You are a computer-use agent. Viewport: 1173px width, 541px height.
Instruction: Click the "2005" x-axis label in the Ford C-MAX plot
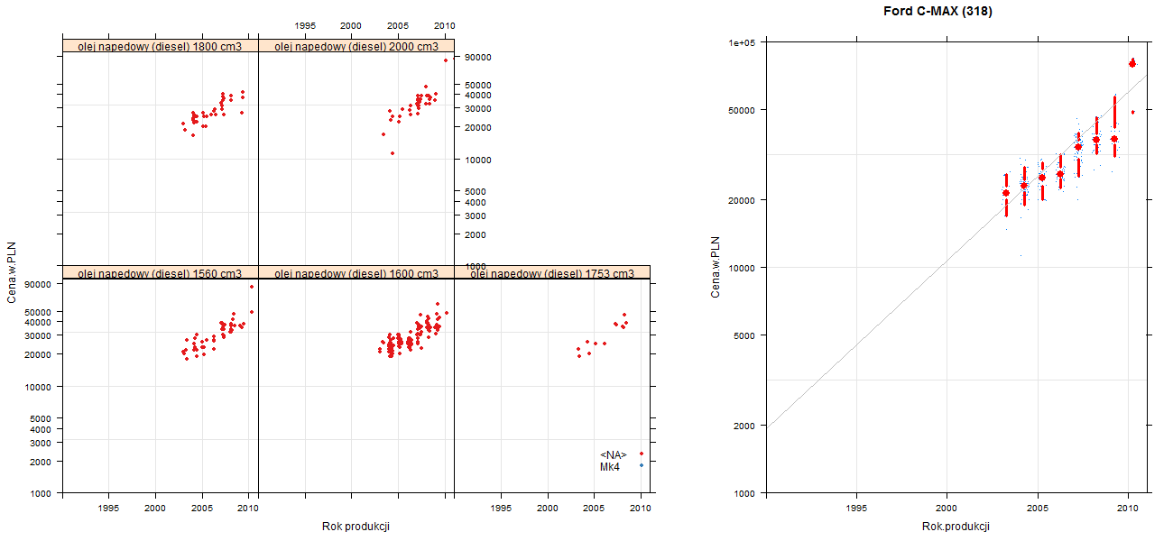point(1037,509)
